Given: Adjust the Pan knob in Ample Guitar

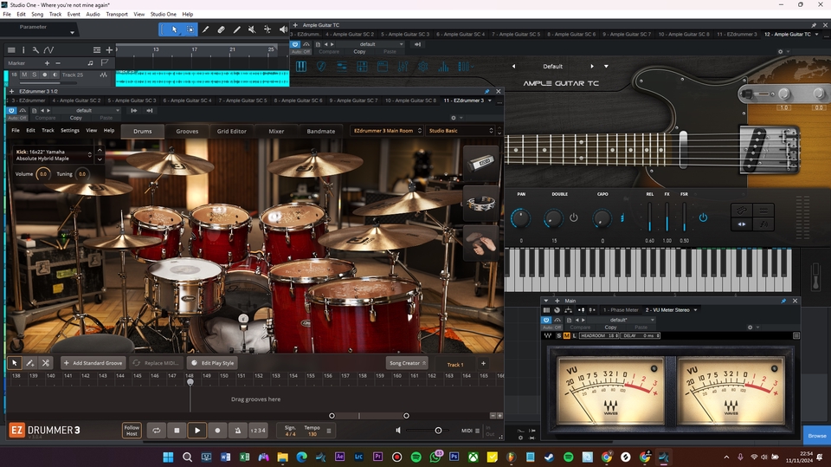Looking at the screenshot, I should pos(520,218).
